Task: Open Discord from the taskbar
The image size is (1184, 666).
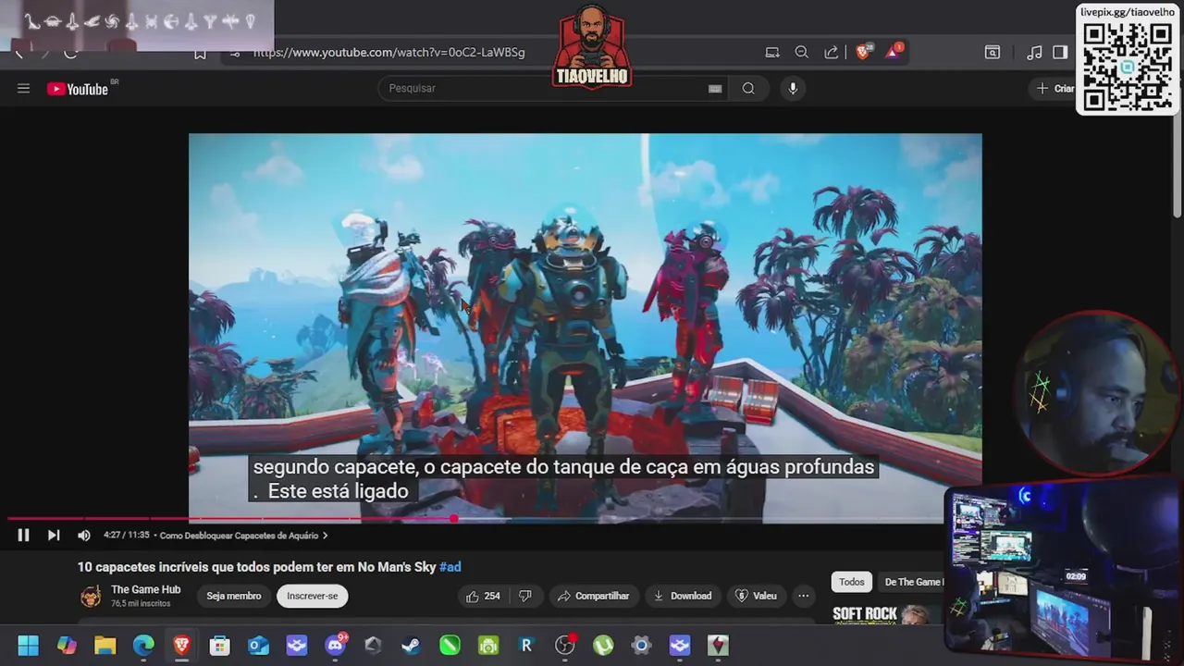Action: click(x=335, y=646)
